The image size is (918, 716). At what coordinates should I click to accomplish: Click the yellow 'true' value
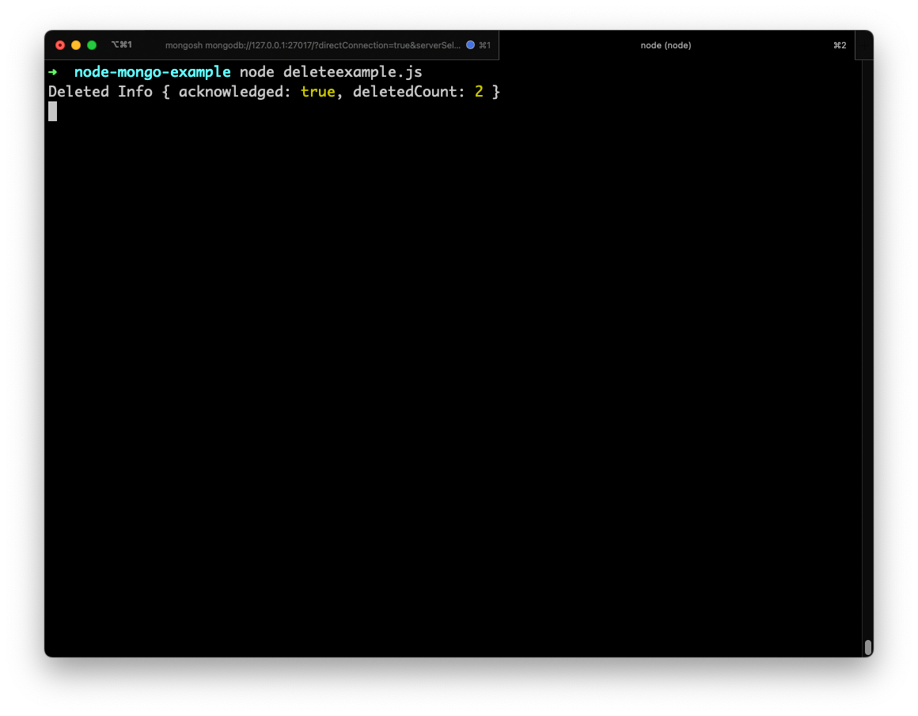[318, 92]
